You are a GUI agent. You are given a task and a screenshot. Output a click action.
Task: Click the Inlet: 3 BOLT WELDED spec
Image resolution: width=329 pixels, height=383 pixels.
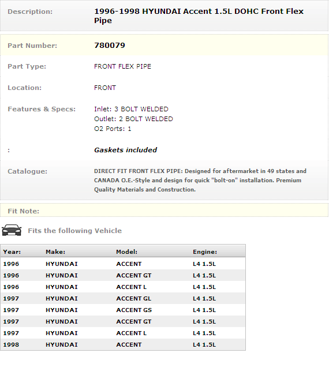(x=131, y=109)
